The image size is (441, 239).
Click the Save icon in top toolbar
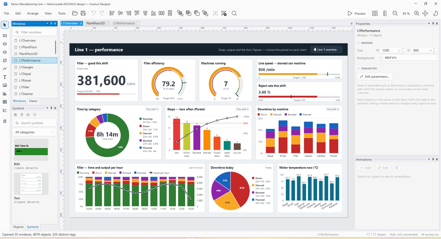[83, 13]
